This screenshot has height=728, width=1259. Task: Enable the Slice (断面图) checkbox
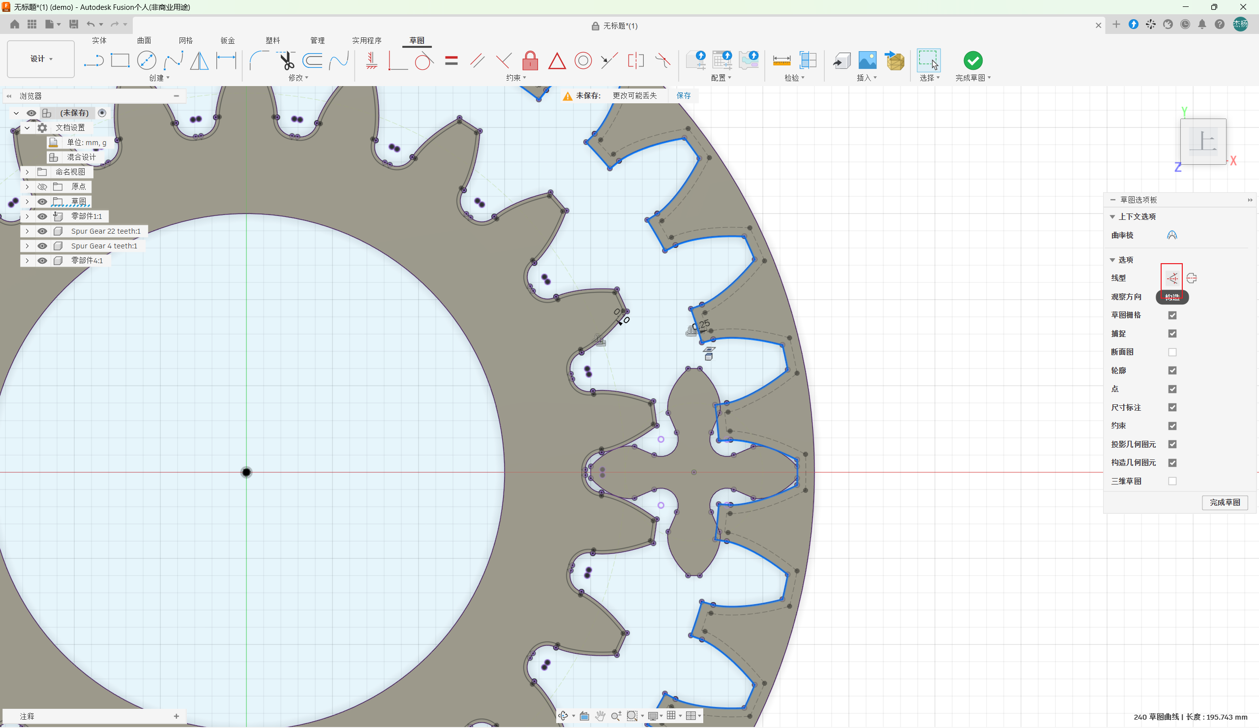pos(1172,352)
